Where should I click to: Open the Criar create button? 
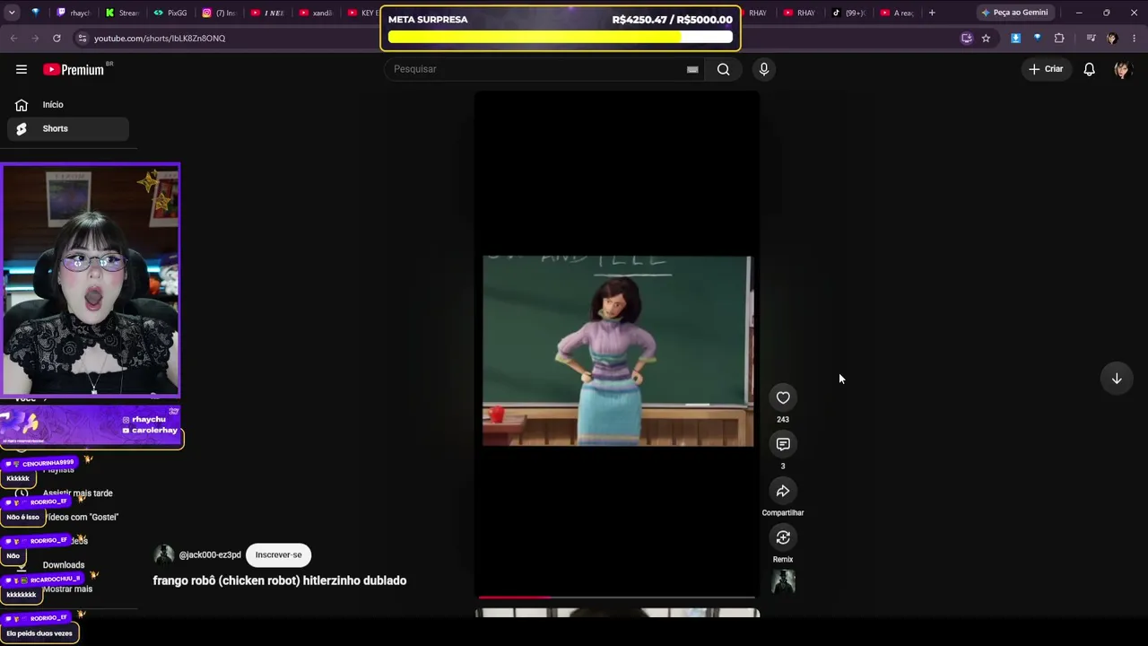click(1046, 69)
